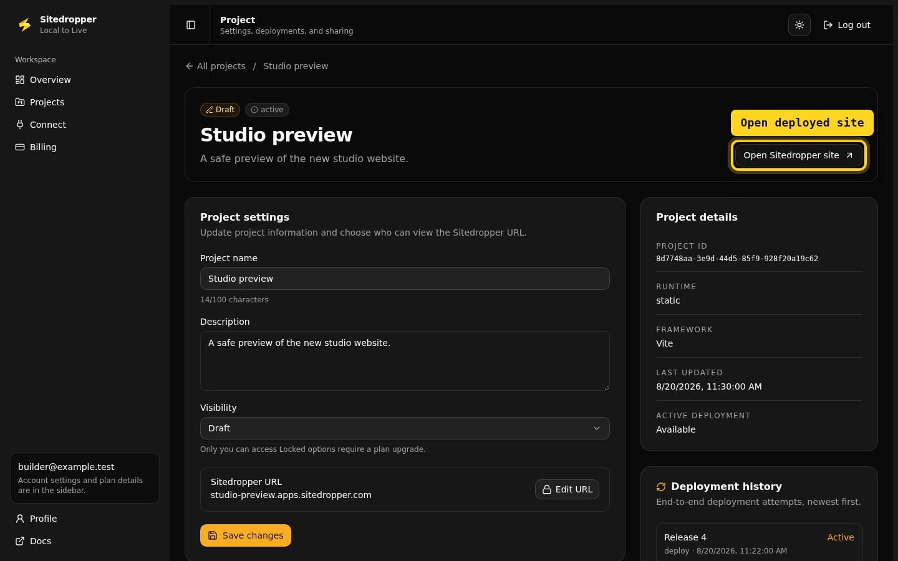Open Profile in the sidebar
This screenshot has height=561, width=898.
pos(85,519)
